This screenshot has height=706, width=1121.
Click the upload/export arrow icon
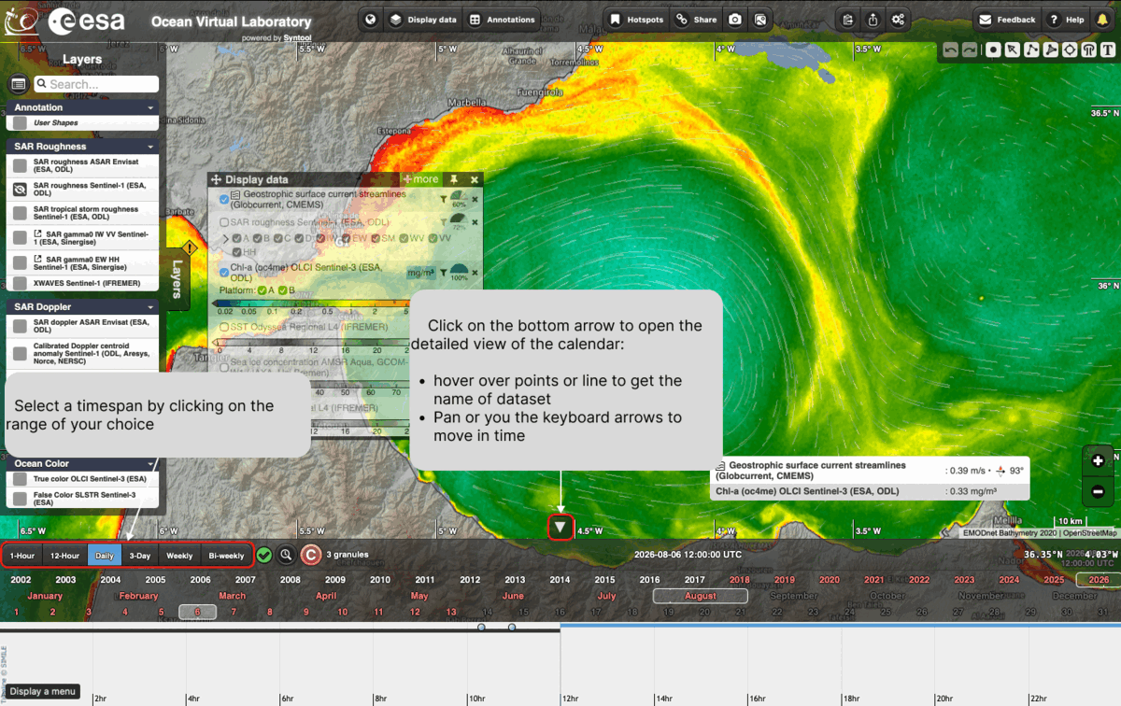873,20
